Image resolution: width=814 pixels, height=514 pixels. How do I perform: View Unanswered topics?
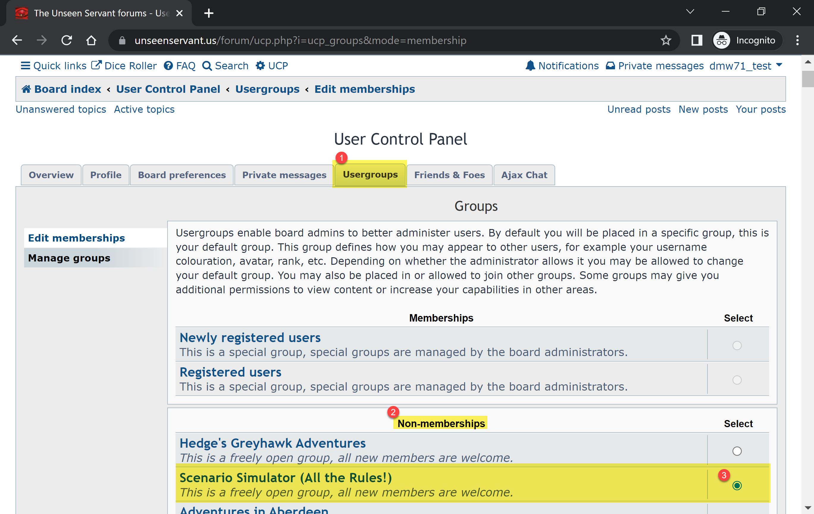point(61,109)
